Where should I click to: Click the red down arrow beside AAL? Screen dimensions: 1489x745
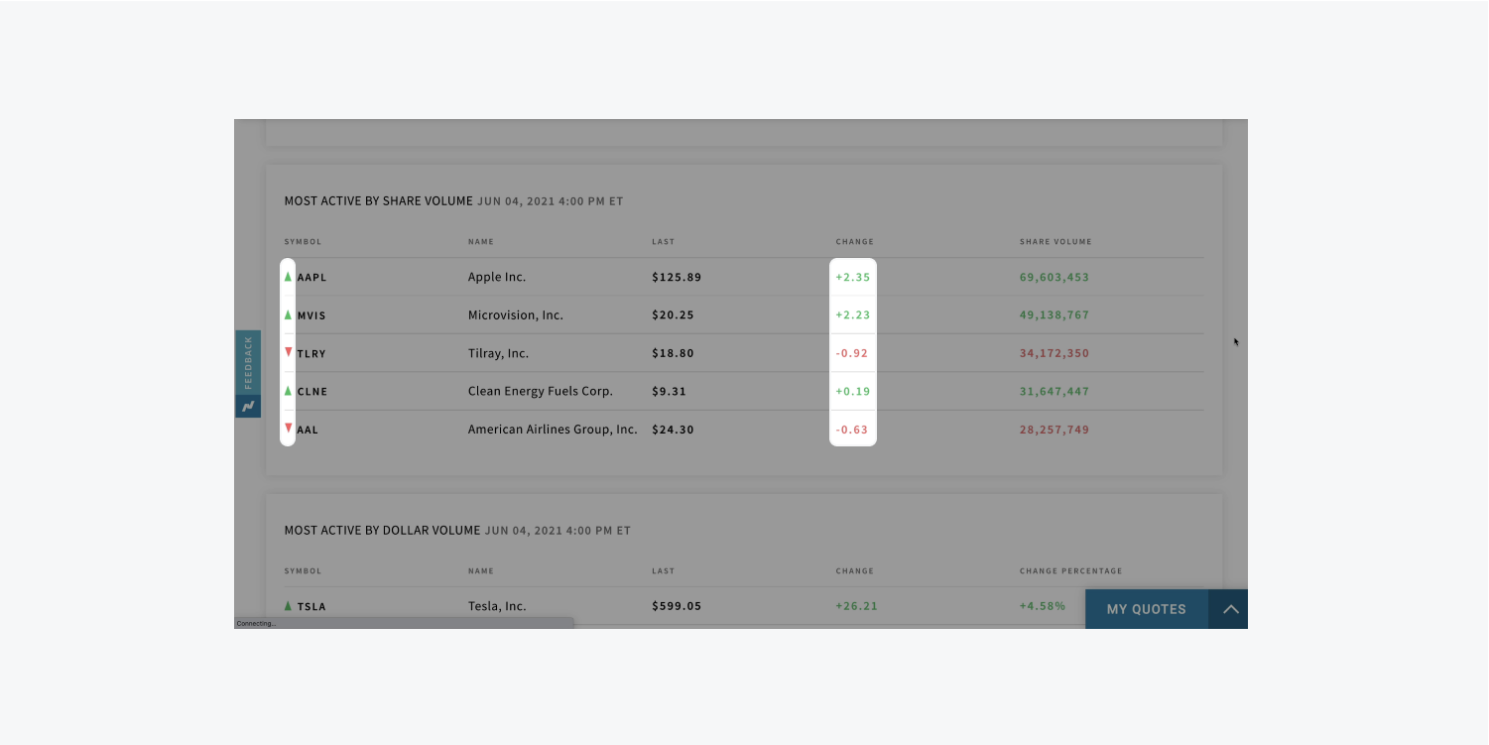point(288,429)
